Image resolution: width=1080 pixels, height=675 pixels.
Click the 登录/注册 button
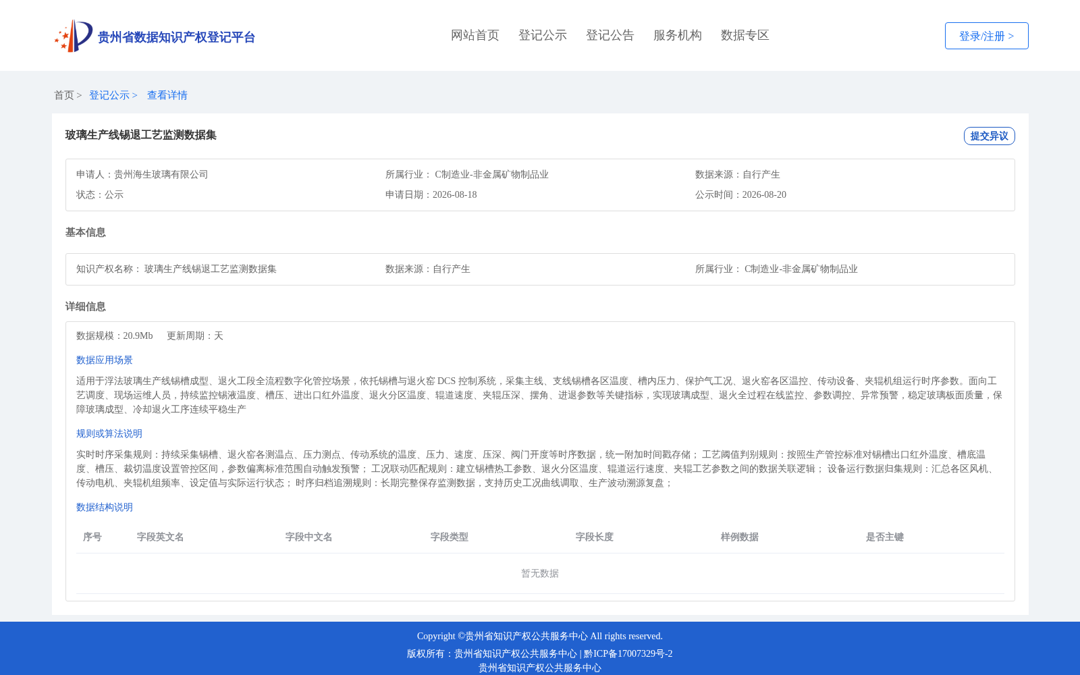(986, 36)
